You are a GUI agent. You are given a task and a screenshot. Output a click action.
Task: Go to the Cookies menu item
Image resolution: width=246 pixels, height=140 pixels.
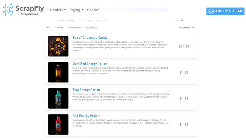tap(93, 10)
